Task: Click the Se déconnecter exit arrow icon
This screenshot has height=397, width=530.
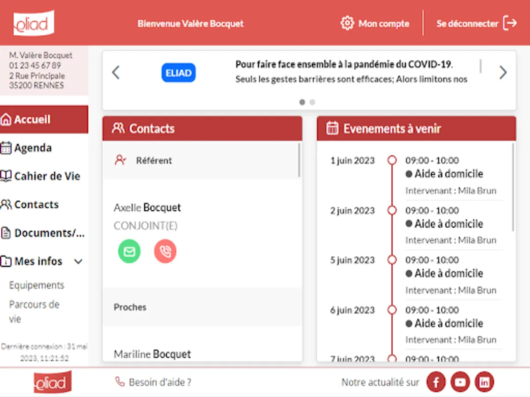Action: pyautogui.click(x=510, y=23)
